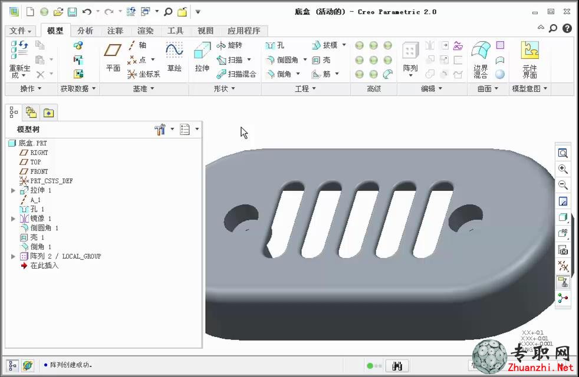The width and height of the screenshot is (579, 377).
Task: Click the 轴 (Axis) datum tool
Action: pyautogui.click(x=137, y=45)
